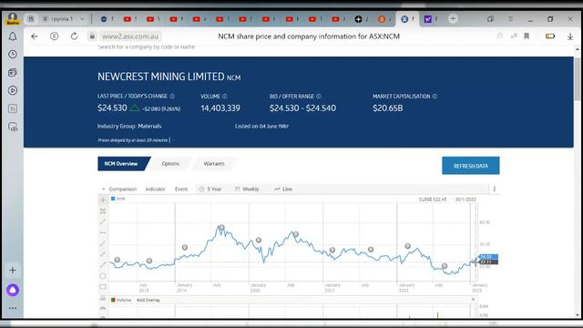Switch to the NCM Overview tab
The height and width of the screenshot is (328, 583).
(x=121, y=164)
